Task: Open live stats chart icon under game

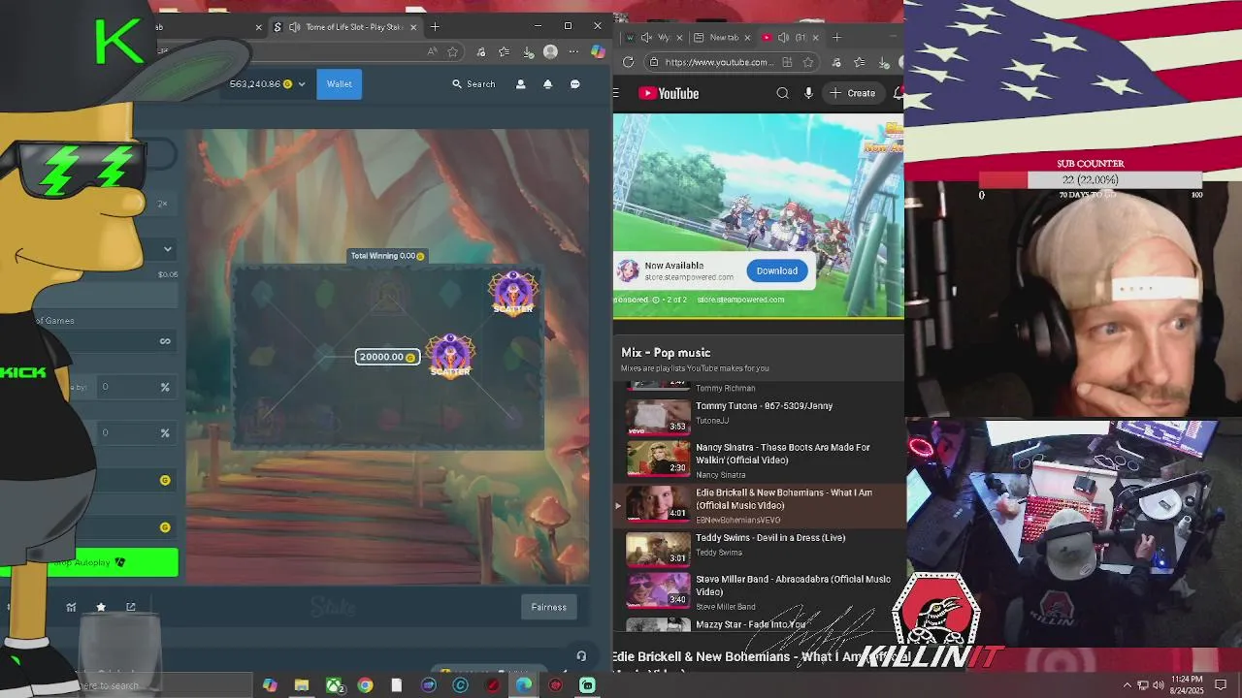Action: [x=71, y=607]
